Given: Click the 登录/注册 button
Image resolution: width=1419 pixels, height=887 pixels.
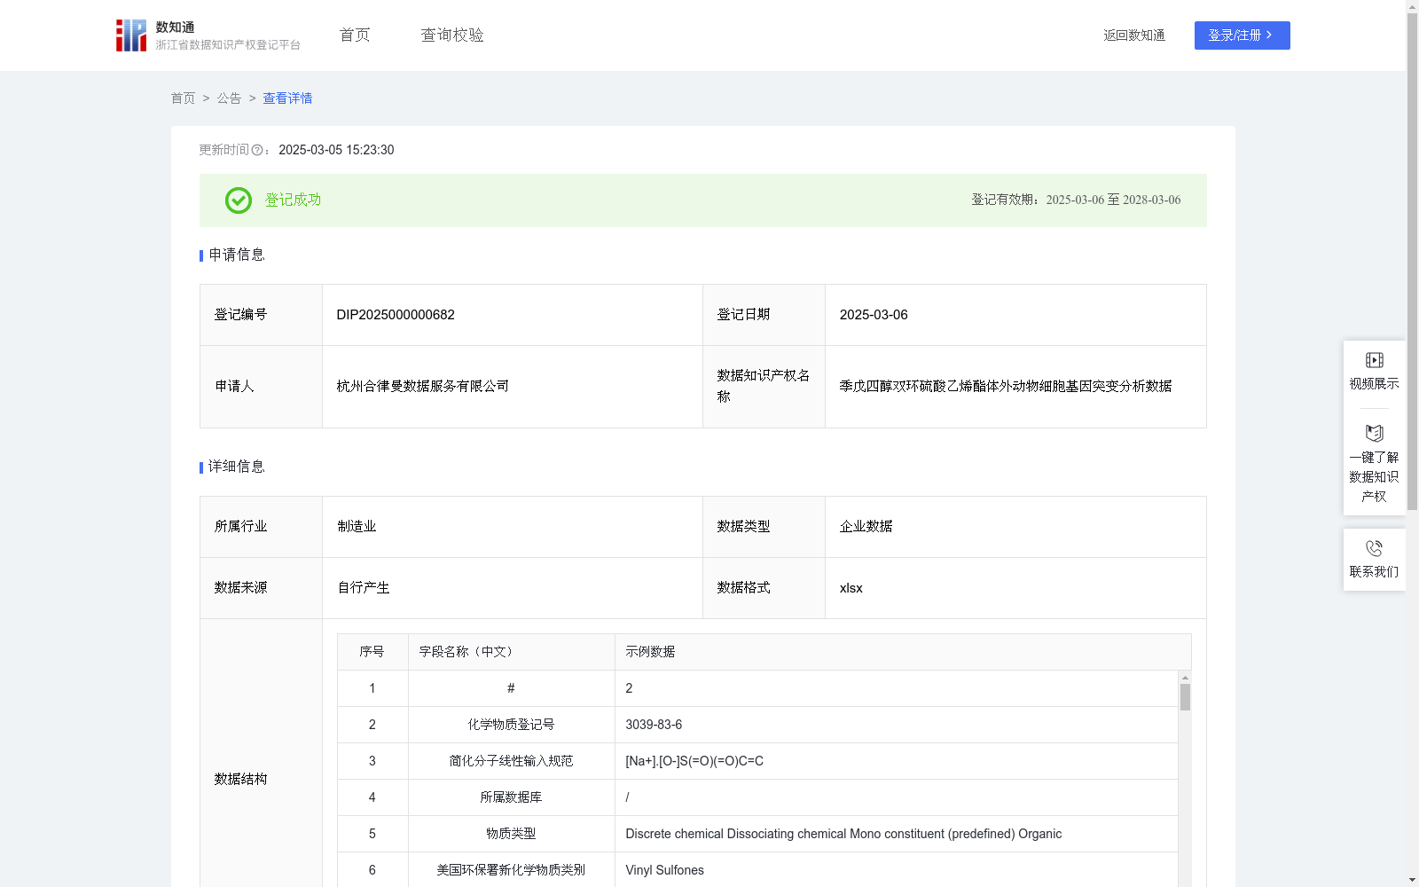Looking at the screenshot, I should click(x=1242, y=35).
